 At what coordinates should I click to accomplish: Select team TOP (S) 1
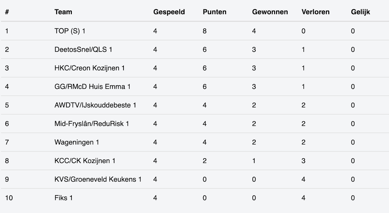click(70, 31)
